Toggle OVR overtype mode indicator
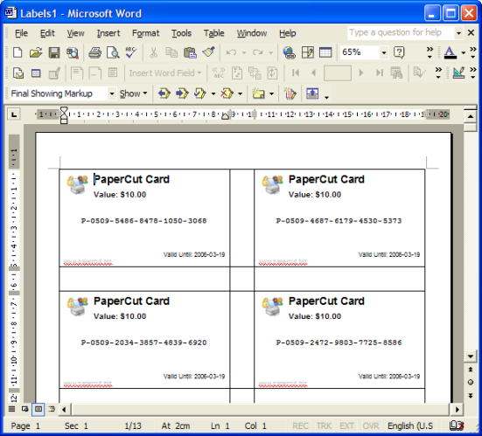The width and height of the screenshot is (482, 436). tap(371, 426)
